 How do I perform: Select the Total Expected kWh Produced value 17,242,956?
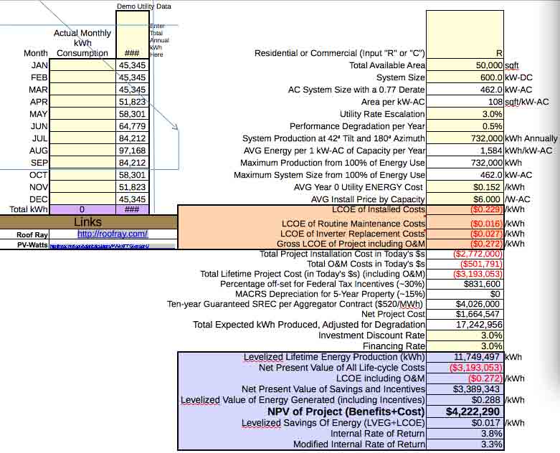(x=465, y=325)
